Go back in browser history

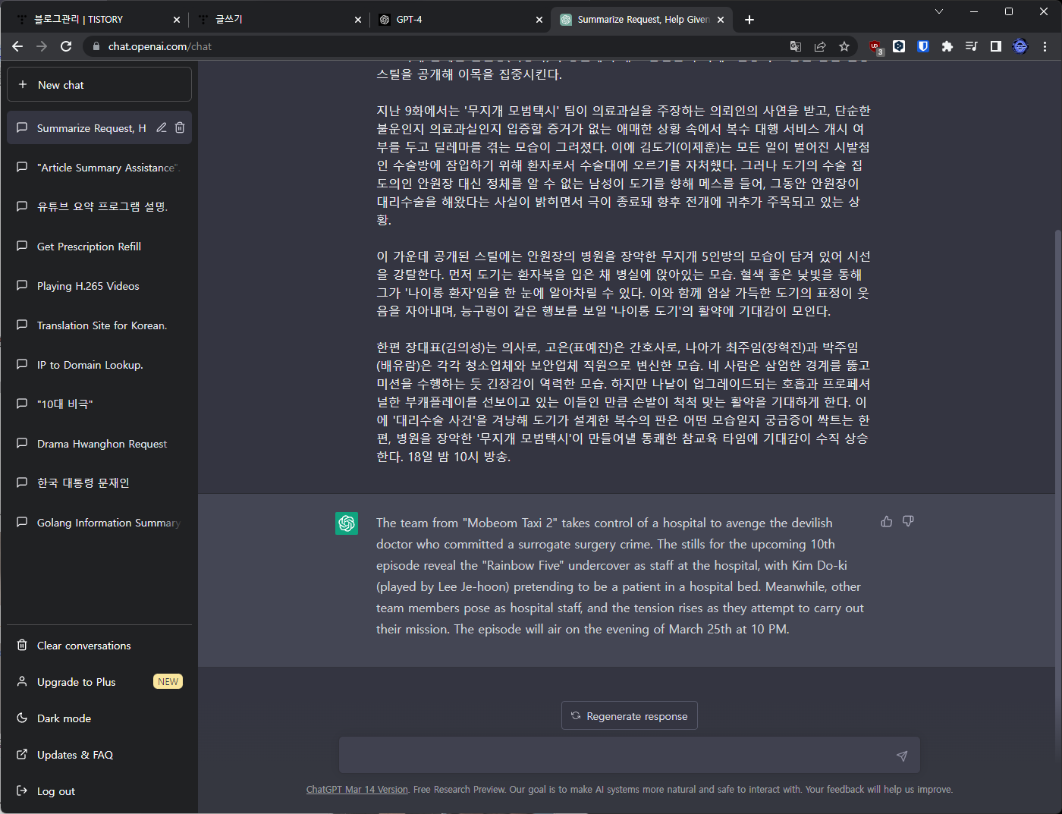point(17,46)
